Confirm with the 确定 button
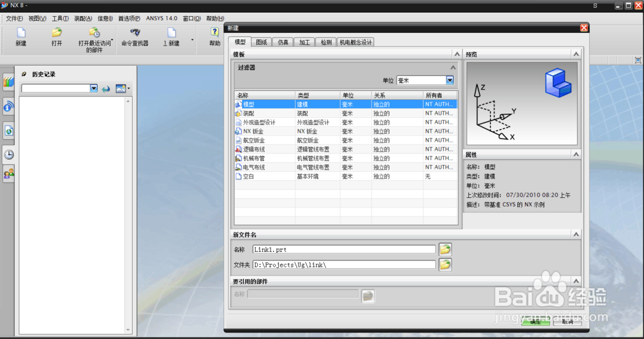Viewport: 644px width, 339px height. [536, 322]
